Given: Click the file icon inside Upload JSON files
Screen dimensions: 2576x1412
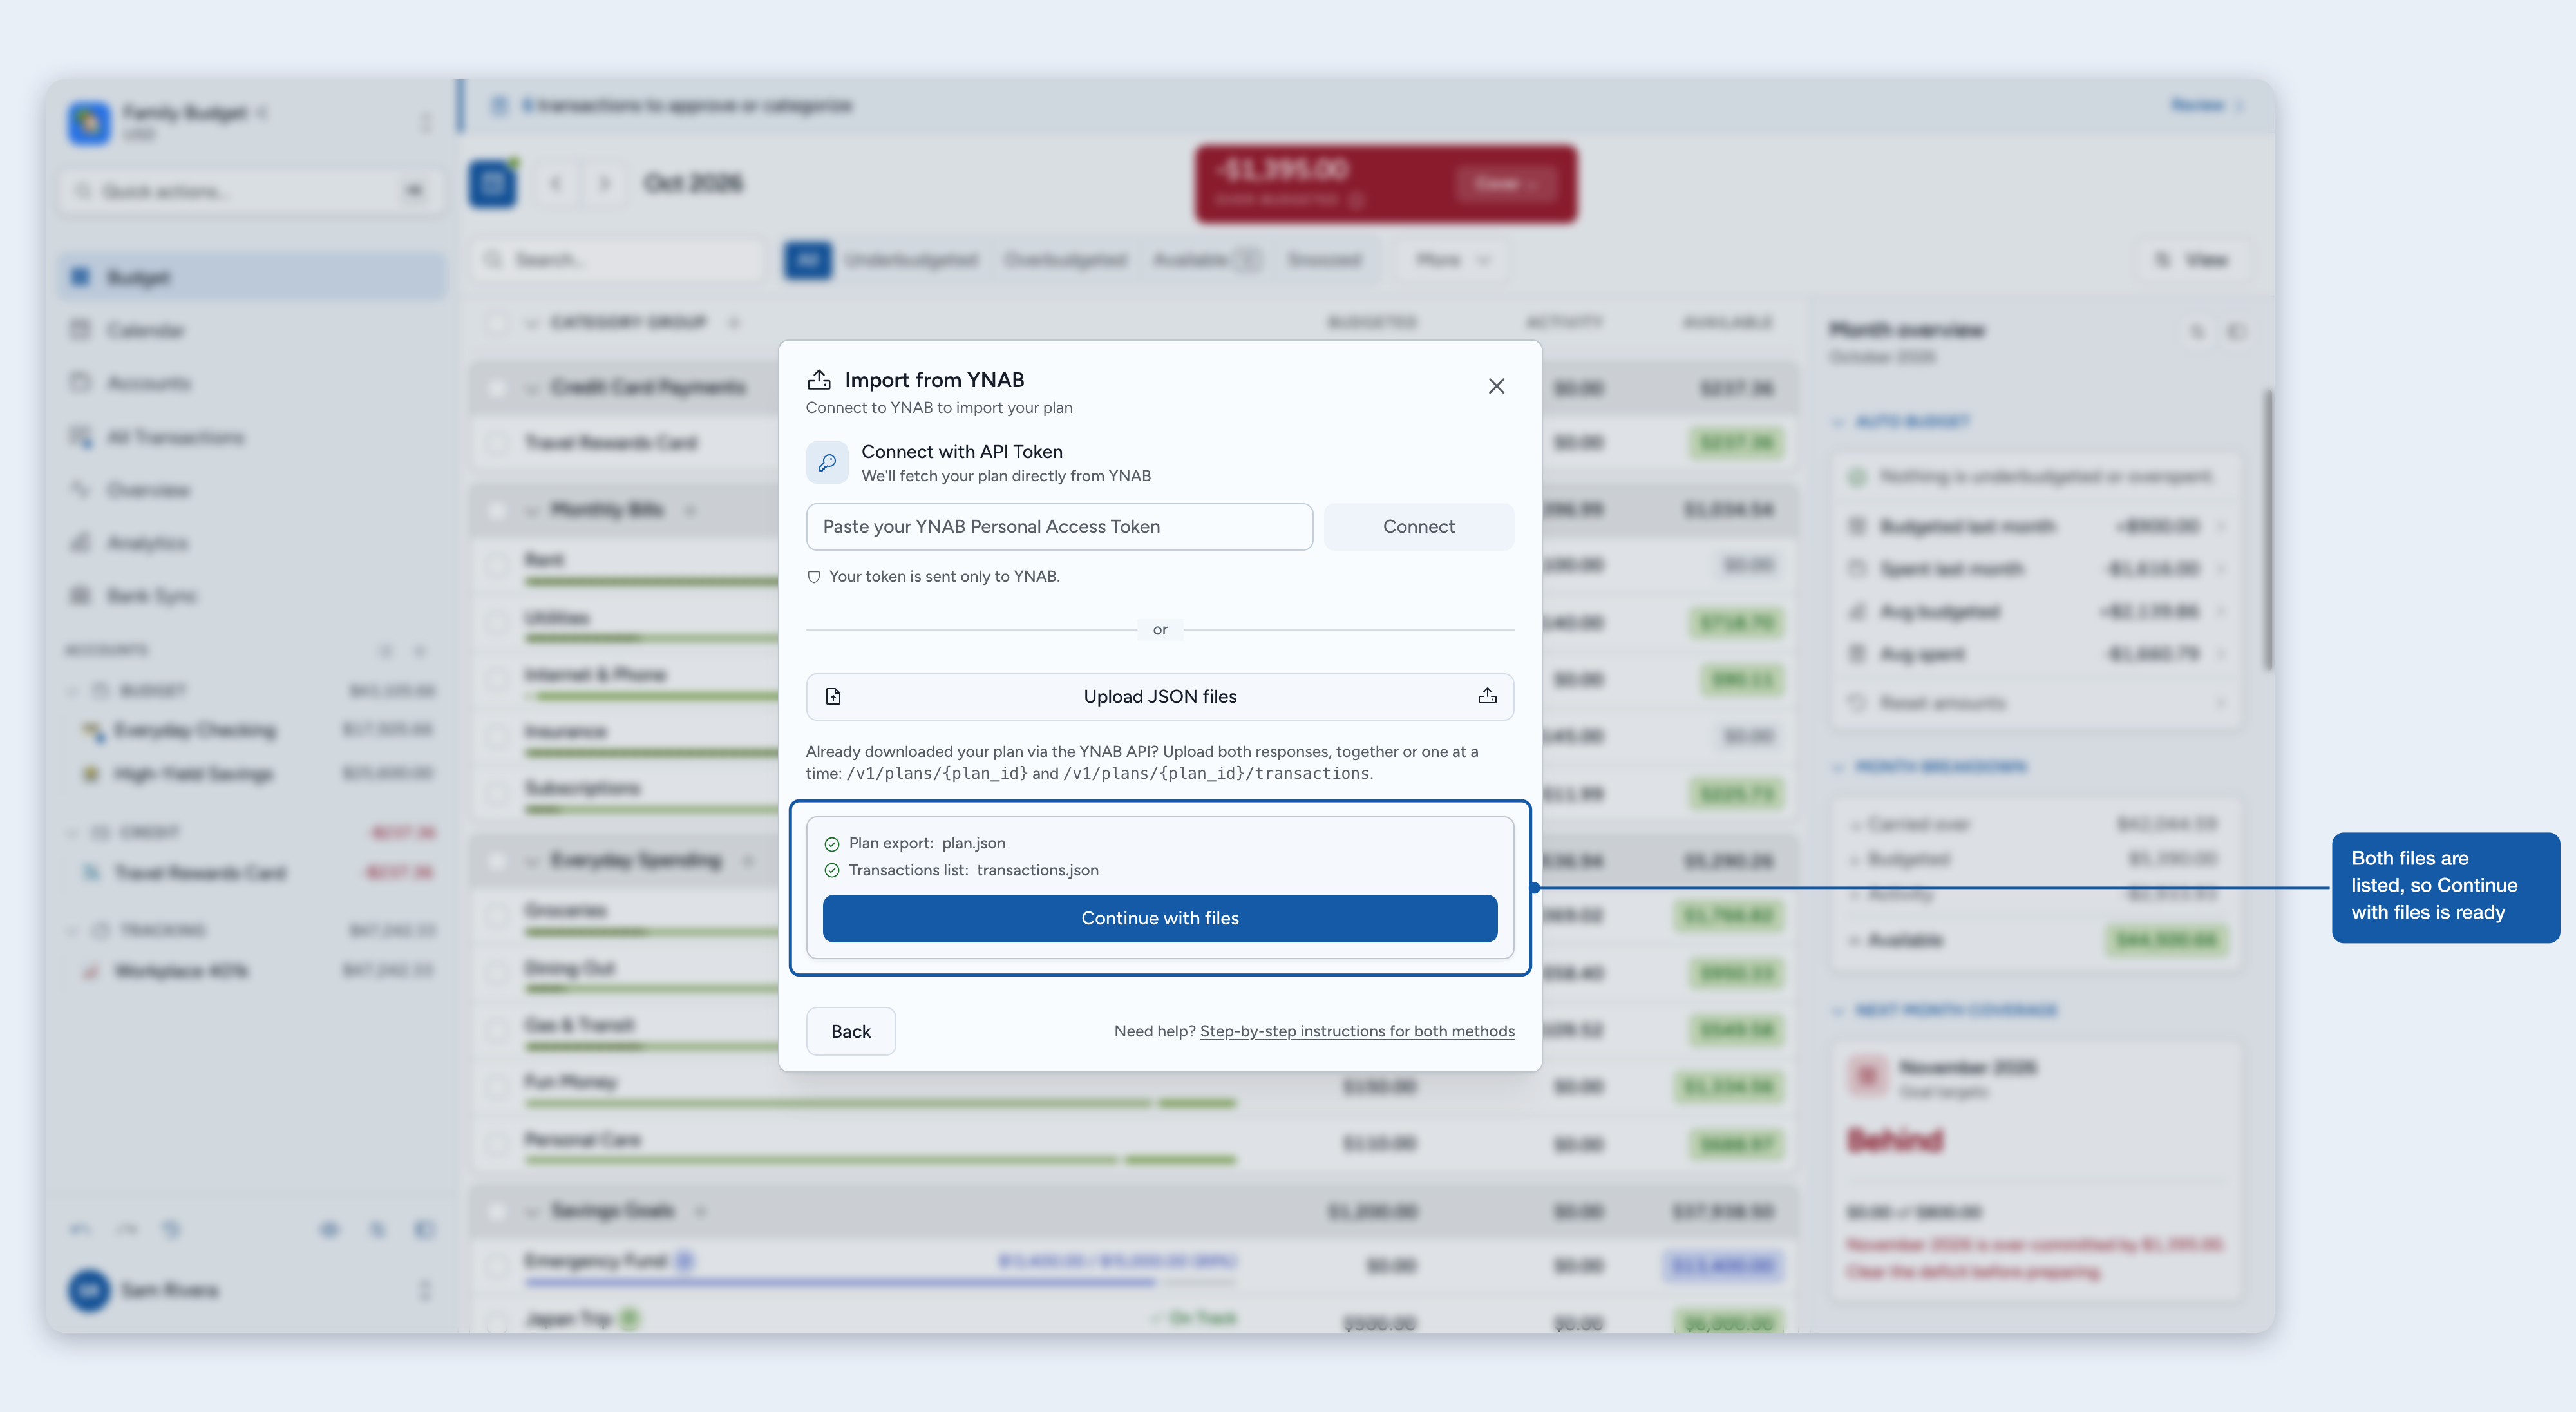Looking at the screenshot, I should (833, 697).
